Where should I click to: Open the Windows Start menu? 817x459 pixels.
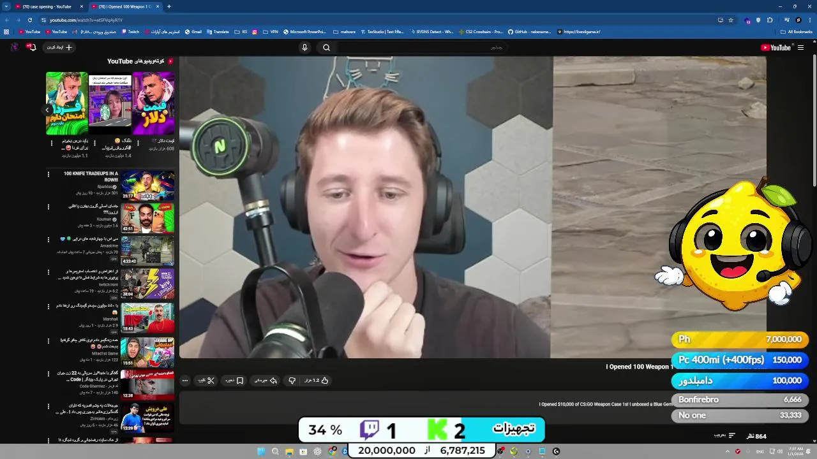pyautogui.click(x=260, y=451)
